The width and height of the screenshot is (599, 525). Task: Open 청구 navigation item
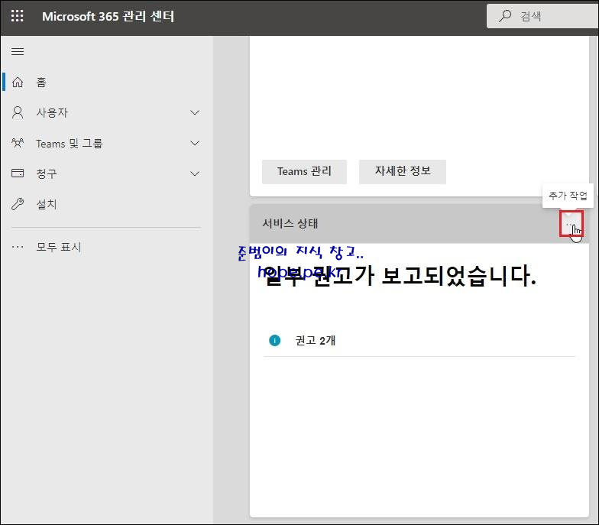click(x=107, y=174)
